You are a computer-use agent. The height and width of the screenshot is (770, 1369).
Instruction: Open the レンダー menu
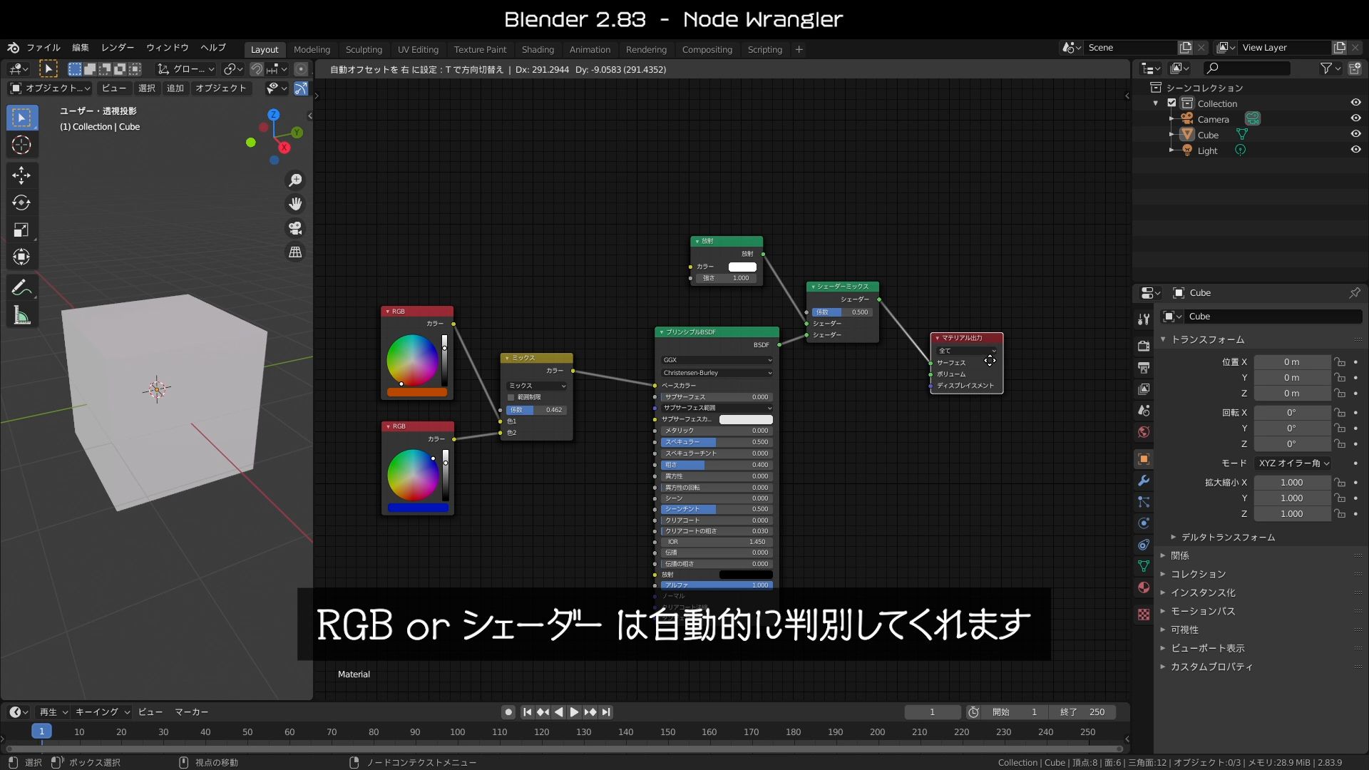(116, 48)
